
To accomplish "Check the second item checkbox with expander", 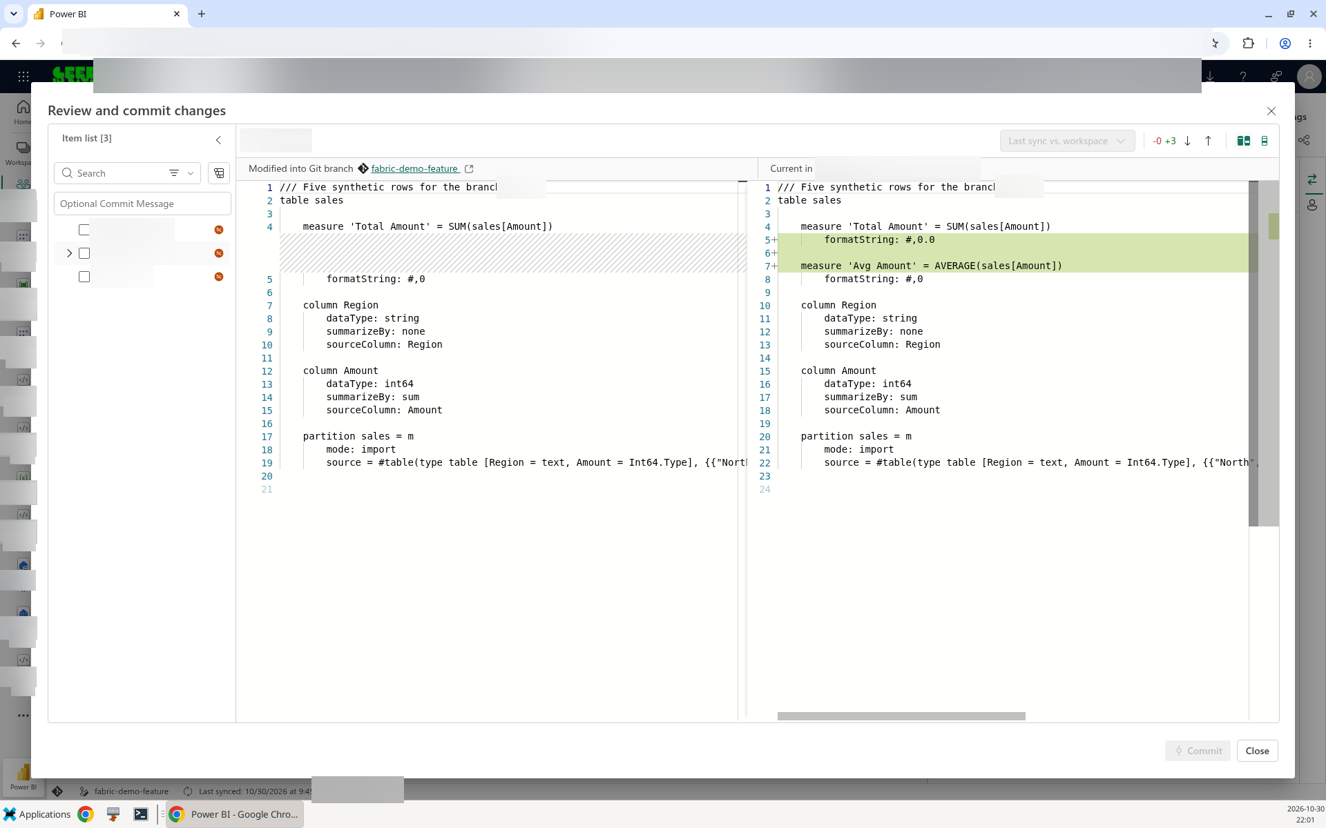I will [x=84, y=253].
